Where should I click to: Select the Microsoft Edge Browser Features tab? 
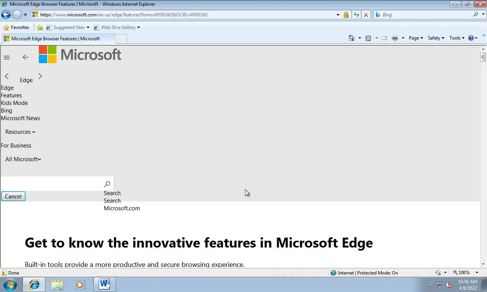tap(58, 38)
